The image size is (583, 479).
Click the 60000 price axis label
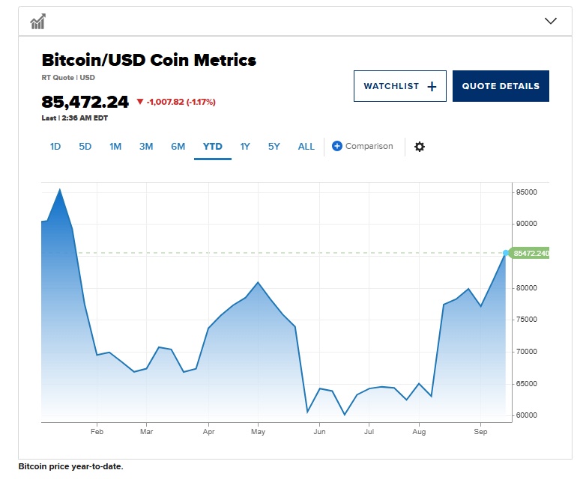(527, 415)
